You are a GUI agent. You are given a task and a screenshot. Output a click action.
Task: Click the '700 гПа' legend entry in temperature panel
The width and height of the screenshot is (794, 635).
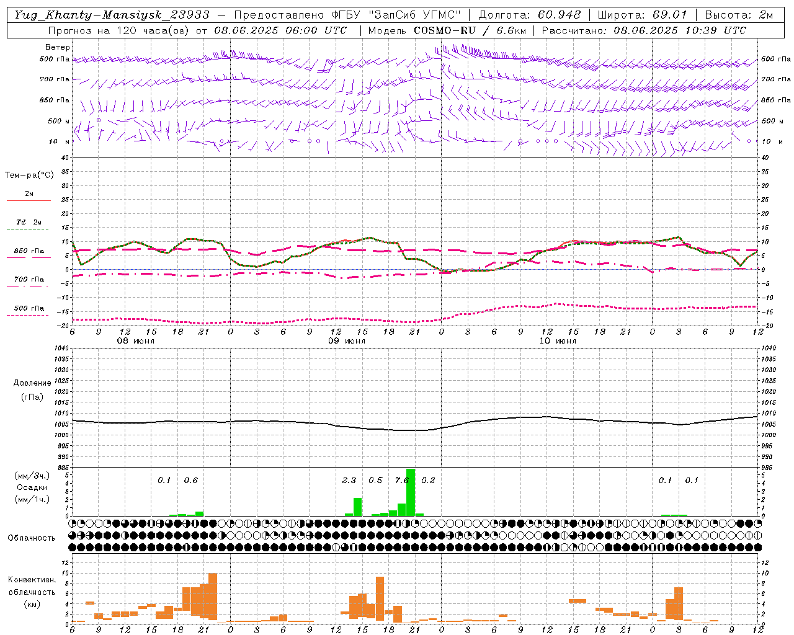point(29,280)
